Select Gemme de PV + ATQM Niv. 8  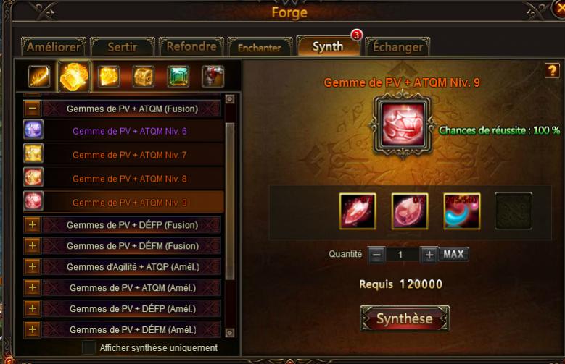point(129,179)
